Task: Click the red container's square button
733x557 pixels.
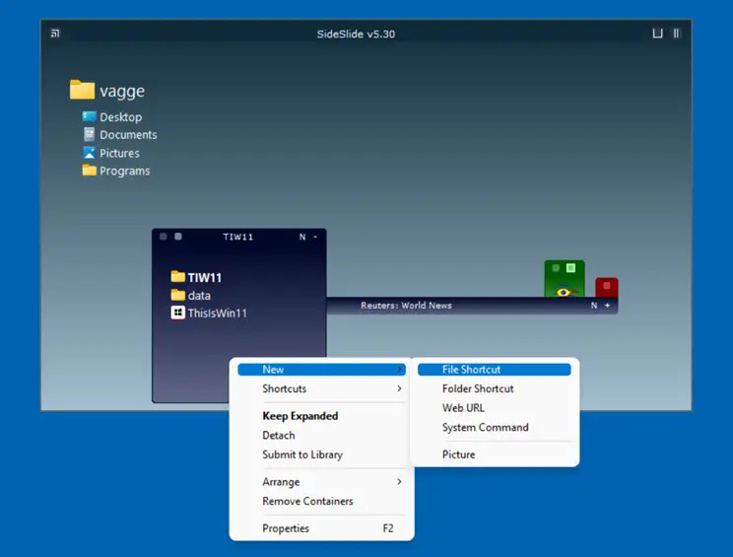Action: click(607, 285)
